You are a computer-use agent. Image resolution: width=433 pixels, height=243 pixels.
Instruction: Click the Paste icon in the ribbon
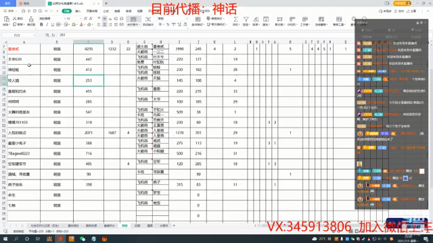(6, 19)
